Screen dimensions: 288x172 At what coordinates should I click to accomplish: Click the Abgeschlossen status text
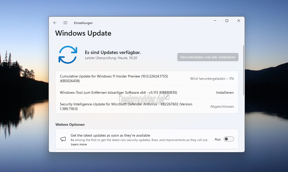222,107
